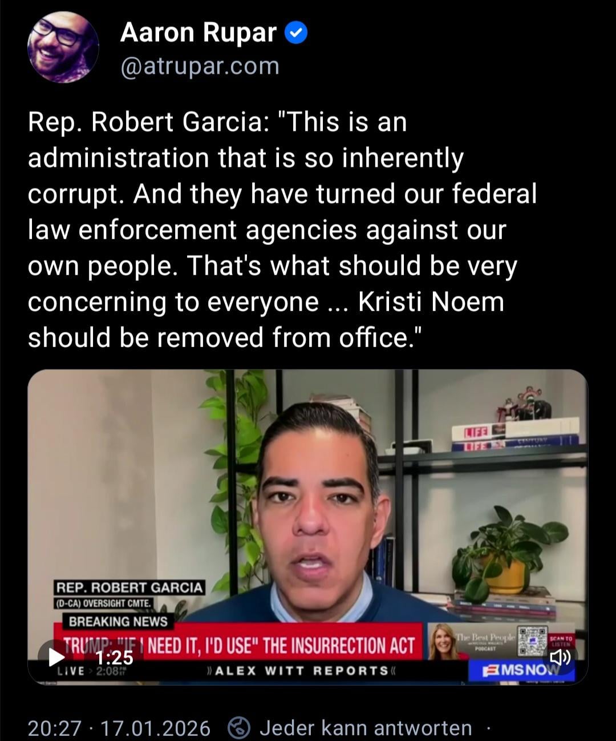This screenshot has height=741, width=616.
Task: Click the '(D-CA) OVERSIGHT CMTE.' caption
Action: click(x=103, y=603)
